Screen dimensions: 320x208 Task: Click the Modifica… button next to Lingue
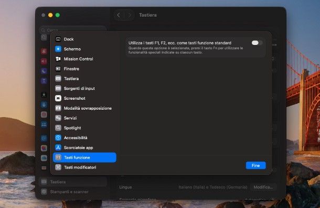coord(263,187)
